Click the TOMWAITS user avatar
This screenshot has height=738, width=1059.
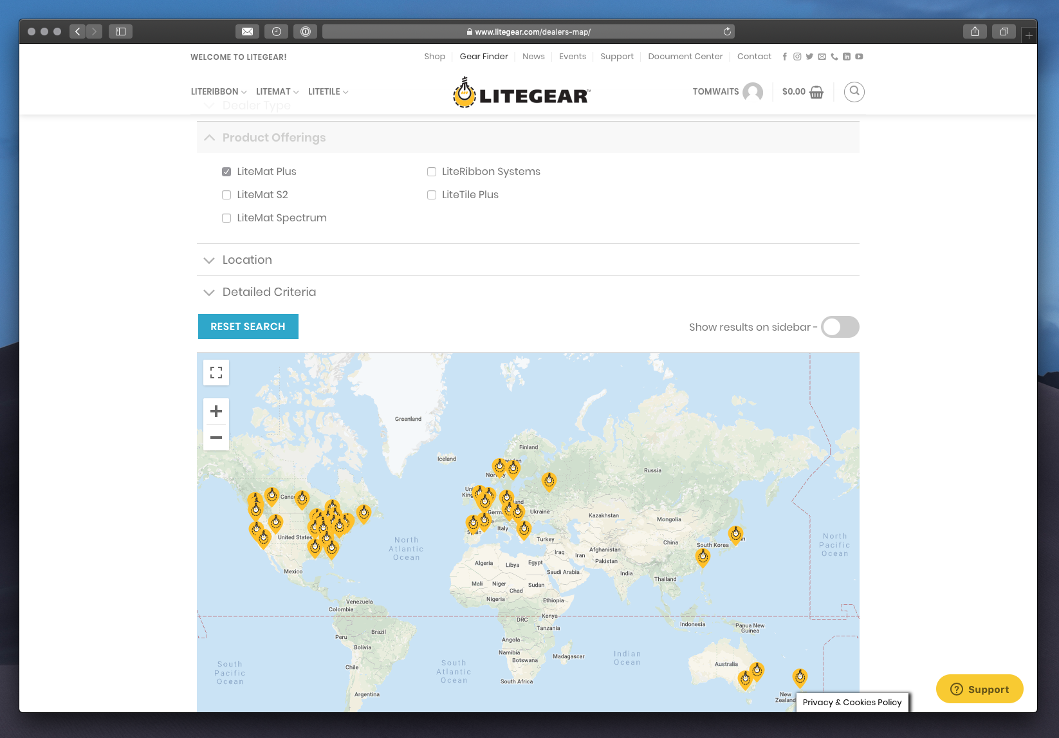click(x=753, y=92)
